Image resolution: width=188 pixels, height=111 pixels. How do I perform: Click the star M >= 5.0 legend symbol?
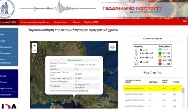pyautogui.click(x=137, y=63)
